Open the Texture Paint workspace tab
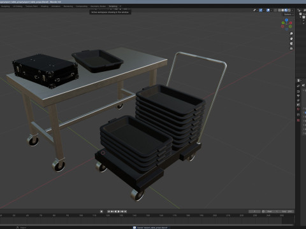Viewport: 306px width, 229px height. pos(32,6)
